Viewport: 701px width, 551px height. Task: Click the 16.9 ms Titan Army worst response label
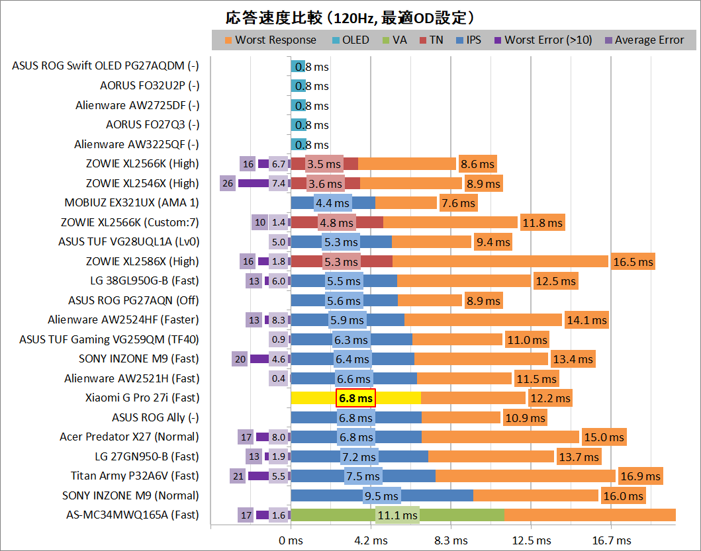click(640, 476)
